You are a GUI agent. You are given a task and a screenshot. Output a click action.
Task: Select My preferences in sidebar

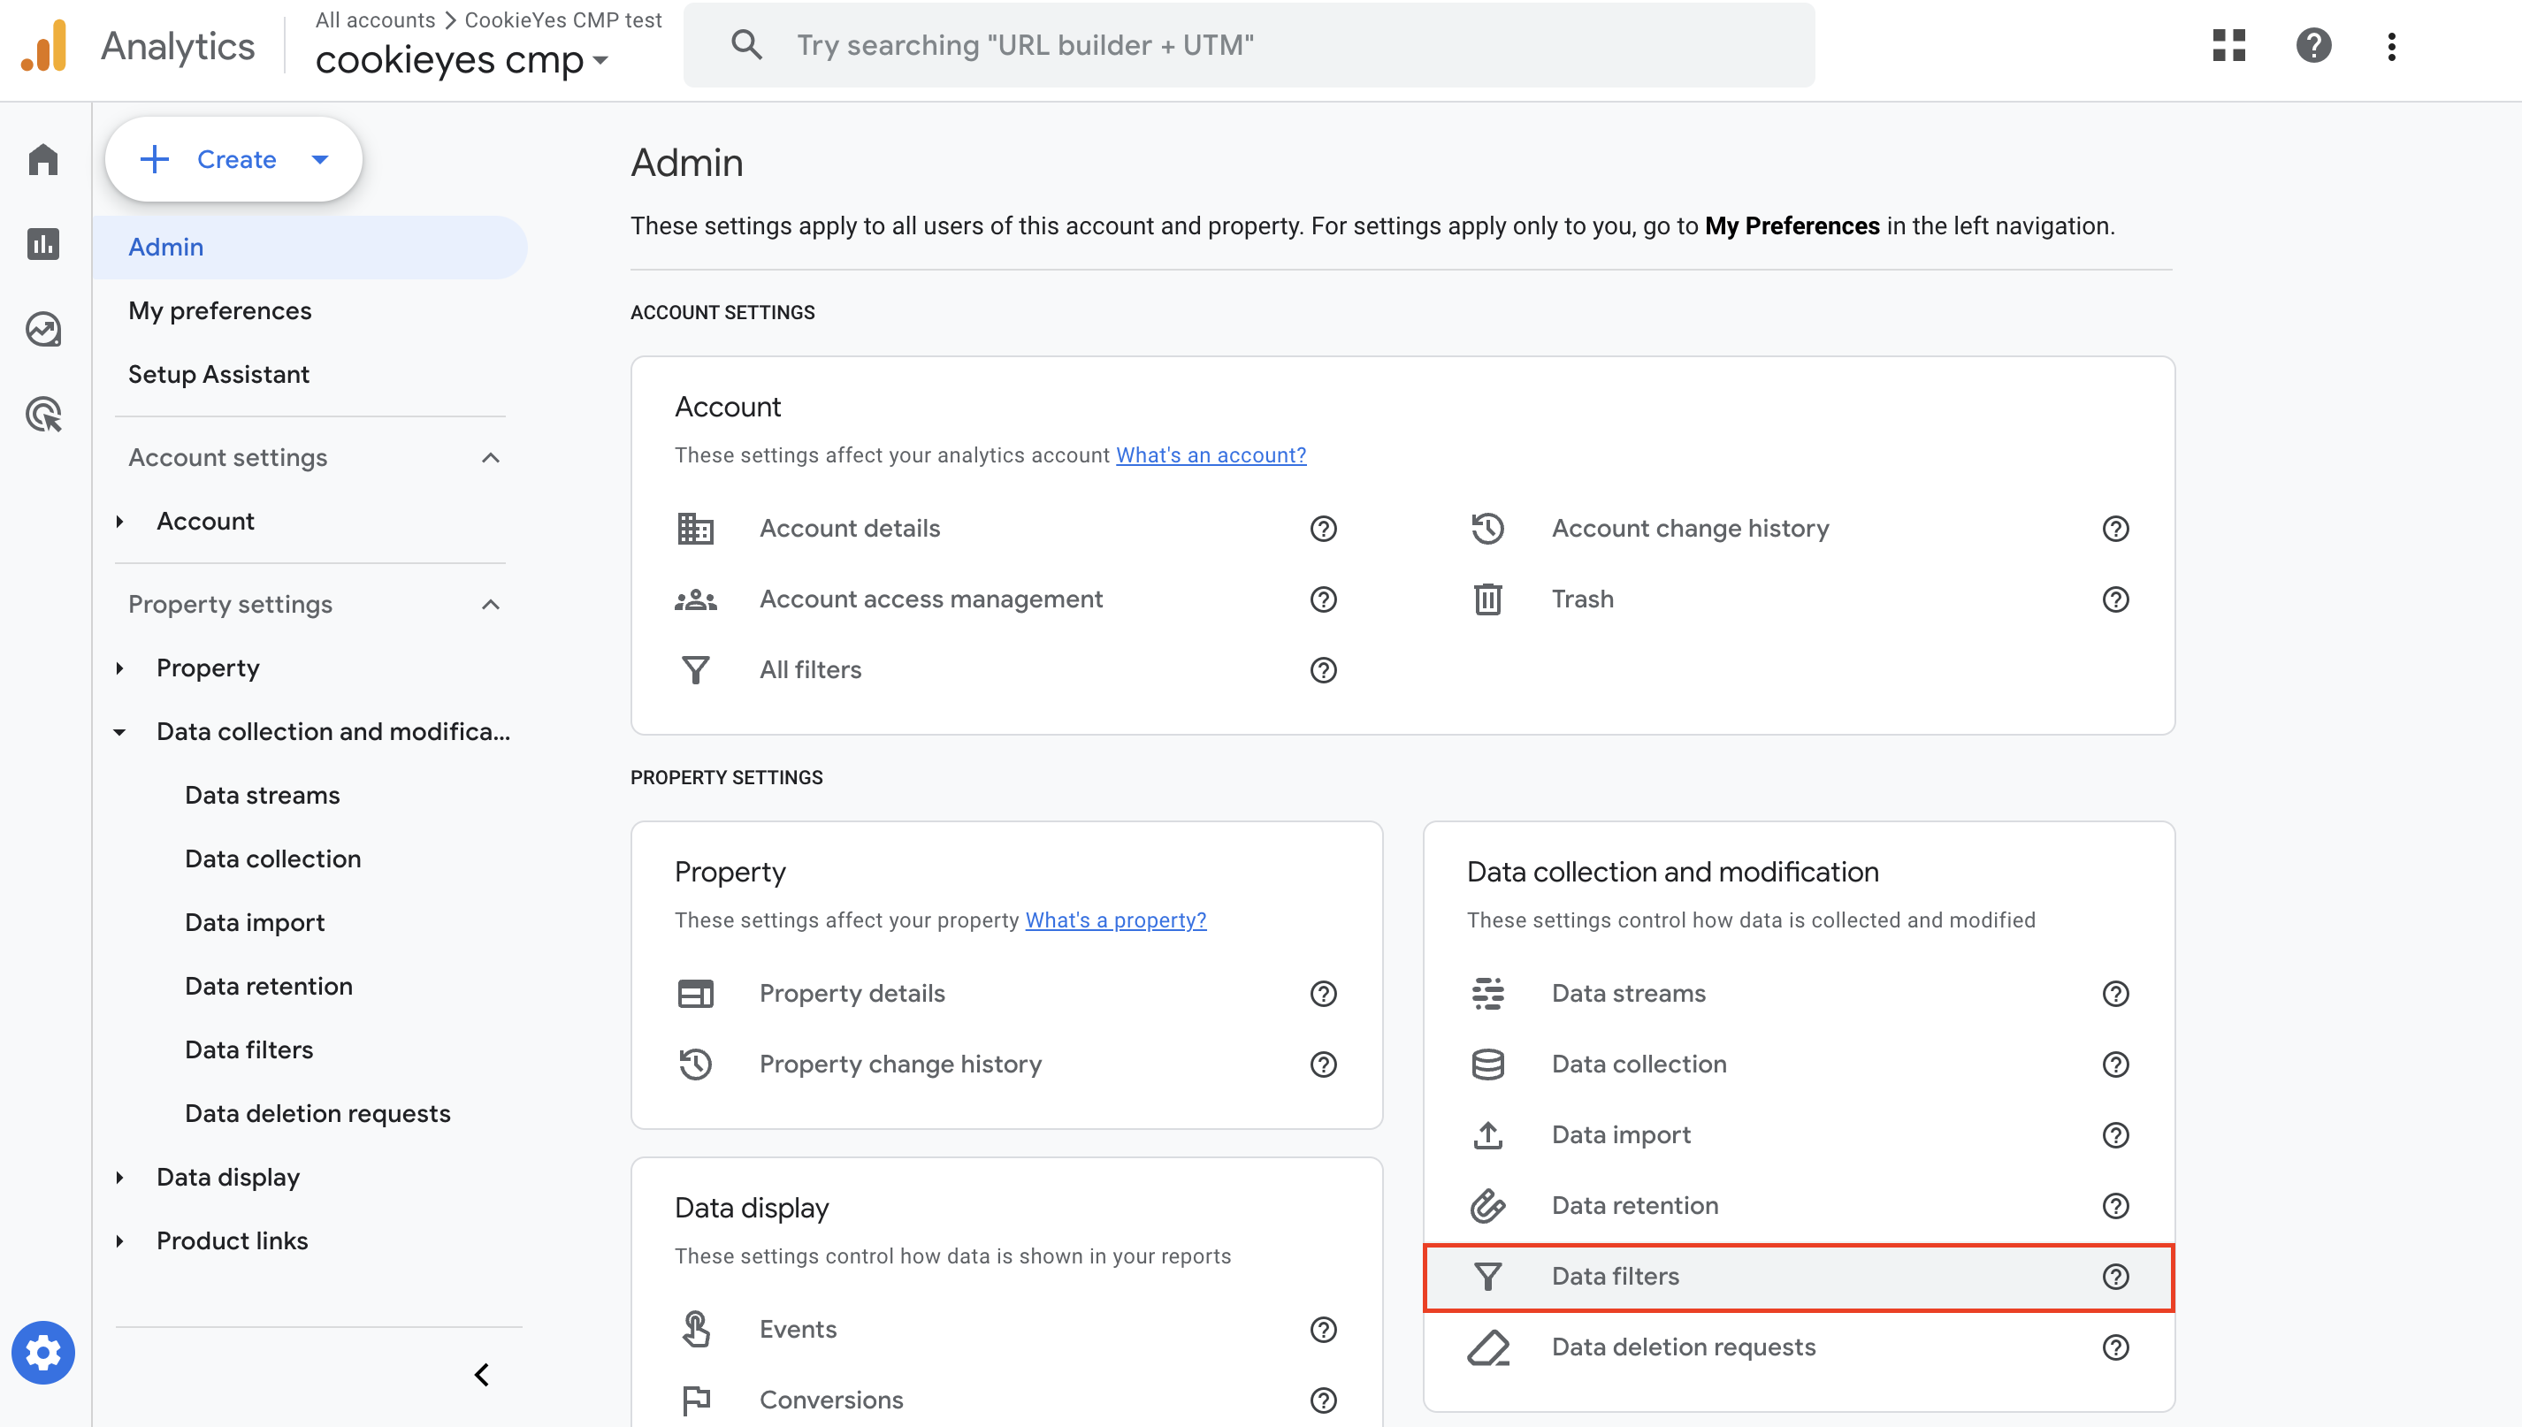(x=219, y=310)
